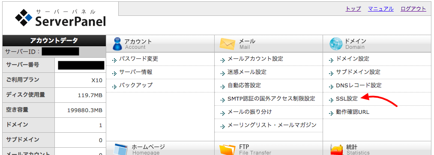434x155 pixels.
Task: Click the トップ link in header
Action: click(x=353, y=9)
